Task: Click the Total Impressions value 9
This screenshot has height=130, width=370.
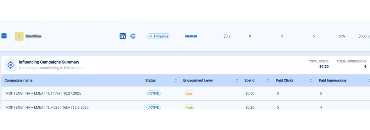Action: click(x=365, y=67)
